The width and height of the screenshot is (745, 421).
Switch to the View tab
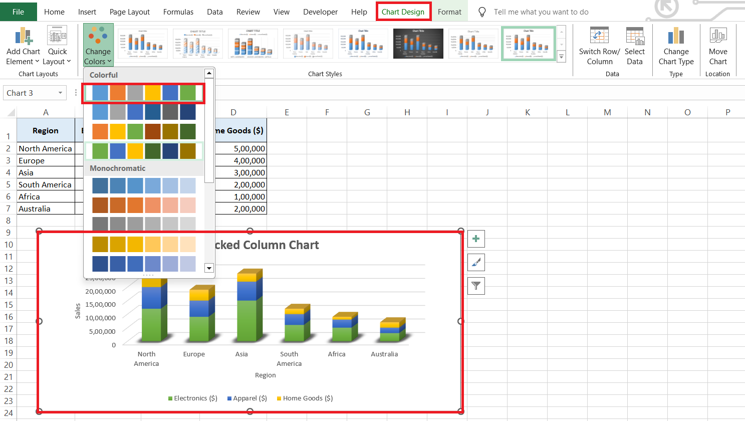[282, 12]
